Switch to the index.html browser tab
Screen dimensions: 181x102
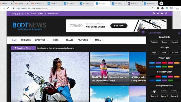click(38, 3)
